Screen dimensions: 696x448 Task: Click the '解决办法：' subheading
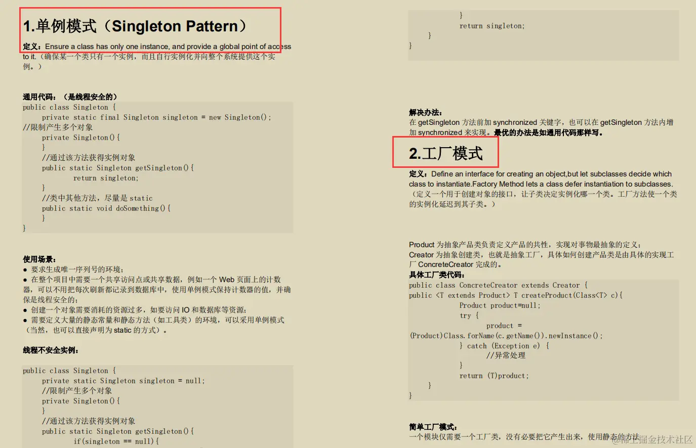tap(426, 112)
